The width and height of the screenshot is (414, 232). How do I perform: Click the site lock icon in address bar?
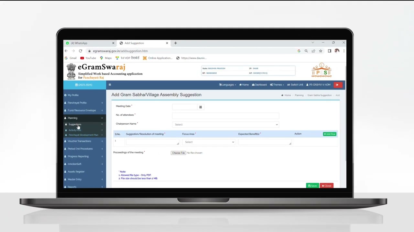89,51
